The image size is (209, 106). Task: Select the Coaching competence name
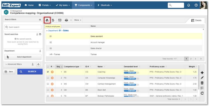click(101, 72)
